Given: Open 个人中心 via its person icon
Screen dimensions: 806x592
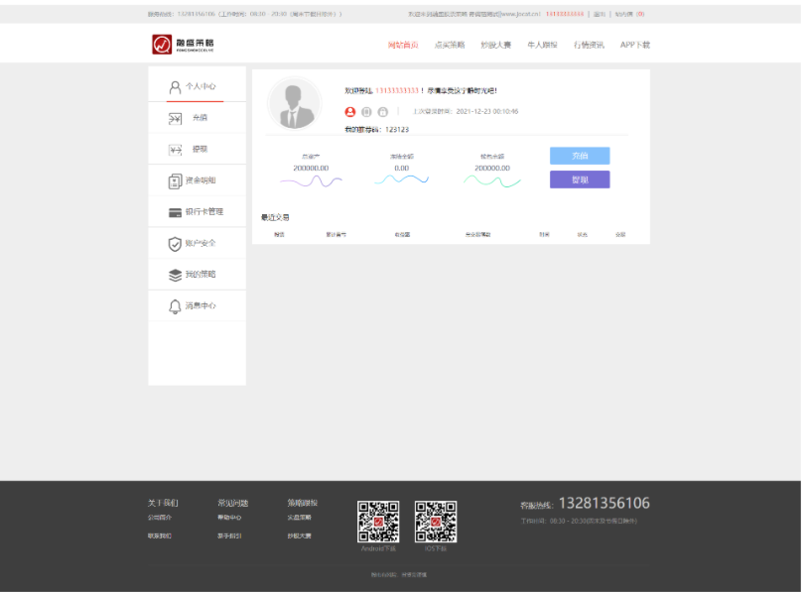Looking at the screenshot, I should click(175, 87).
